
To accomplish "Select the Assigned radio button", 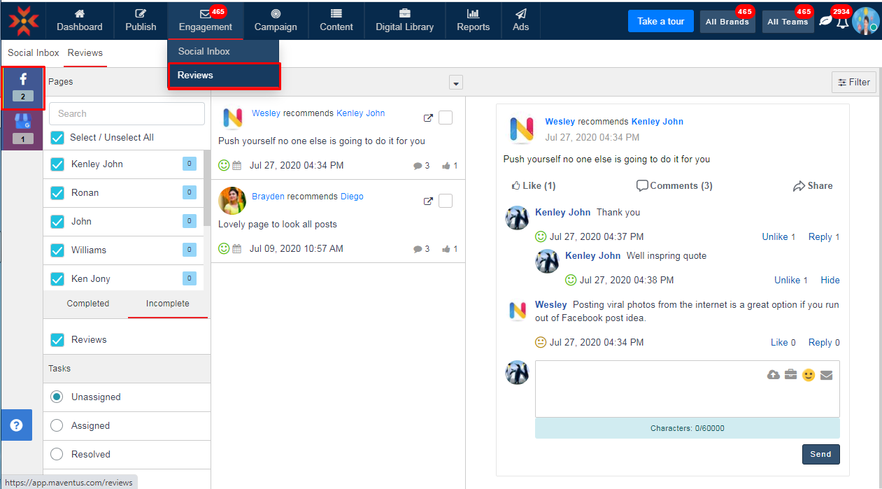I will pyautogui.click(x=57, y=425).
